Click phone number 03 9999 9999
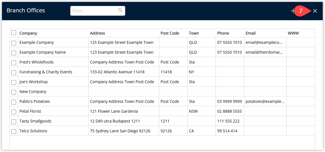325x152 pixels. (x=229, y=101)
